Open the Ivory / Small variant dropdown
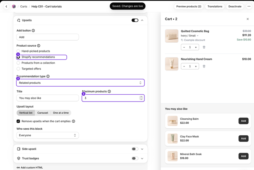Screen dimensions: 254x170 tap(190, 36)
